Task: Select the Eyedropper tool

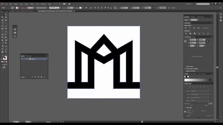Action: point(2,43)
